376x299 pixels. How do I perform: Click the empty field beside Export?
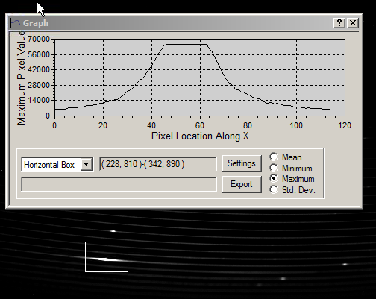119,184
